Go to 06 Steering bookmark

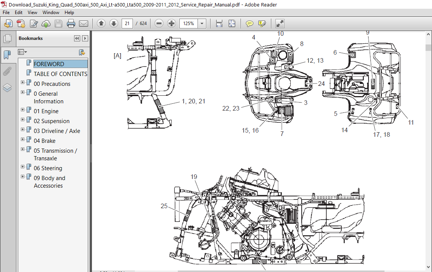coord(48,168)
